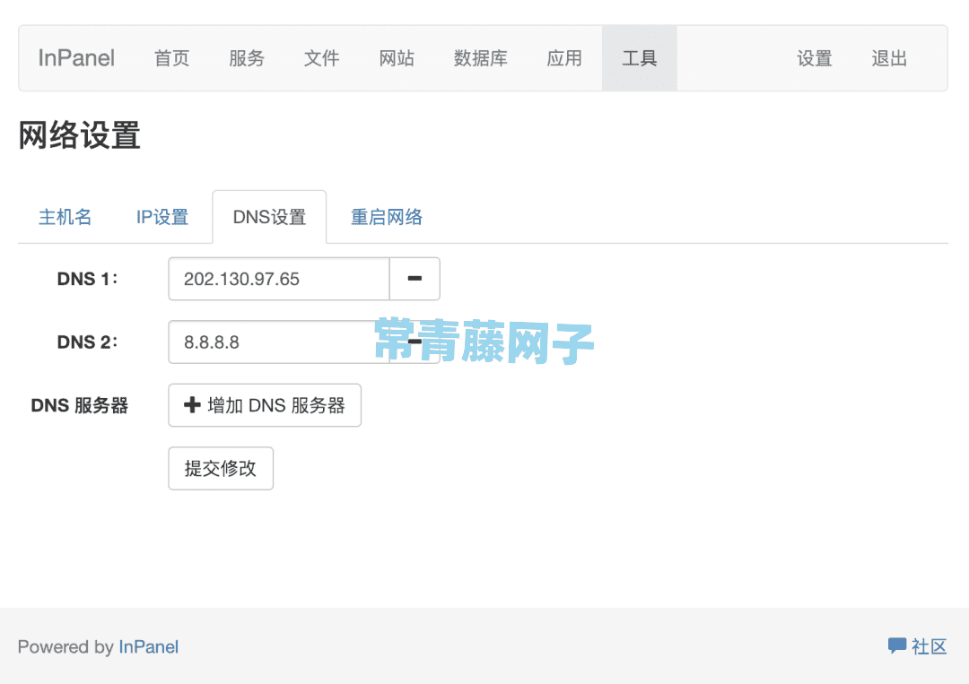Navigate to 首页 from the menu

pos(171,58)
